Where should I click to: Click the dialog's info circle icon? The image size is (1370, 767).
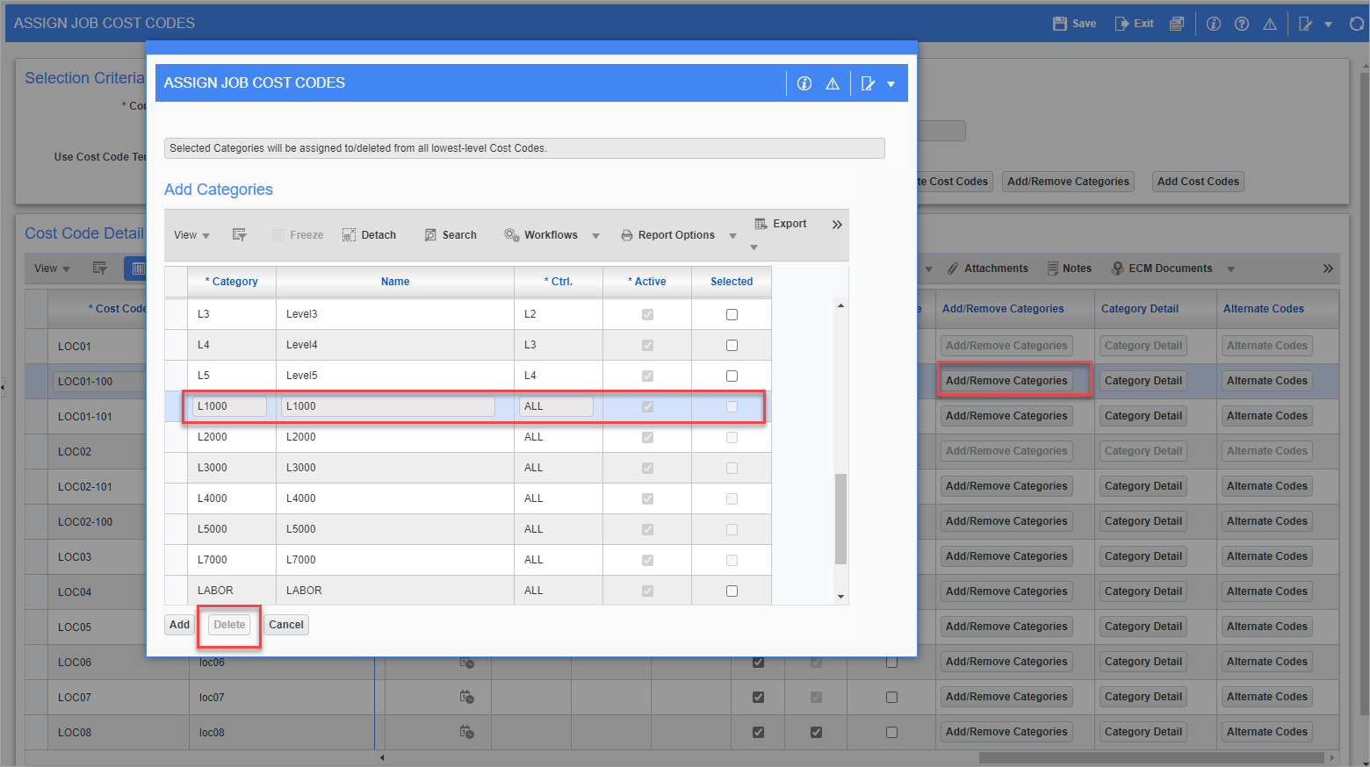804,83
